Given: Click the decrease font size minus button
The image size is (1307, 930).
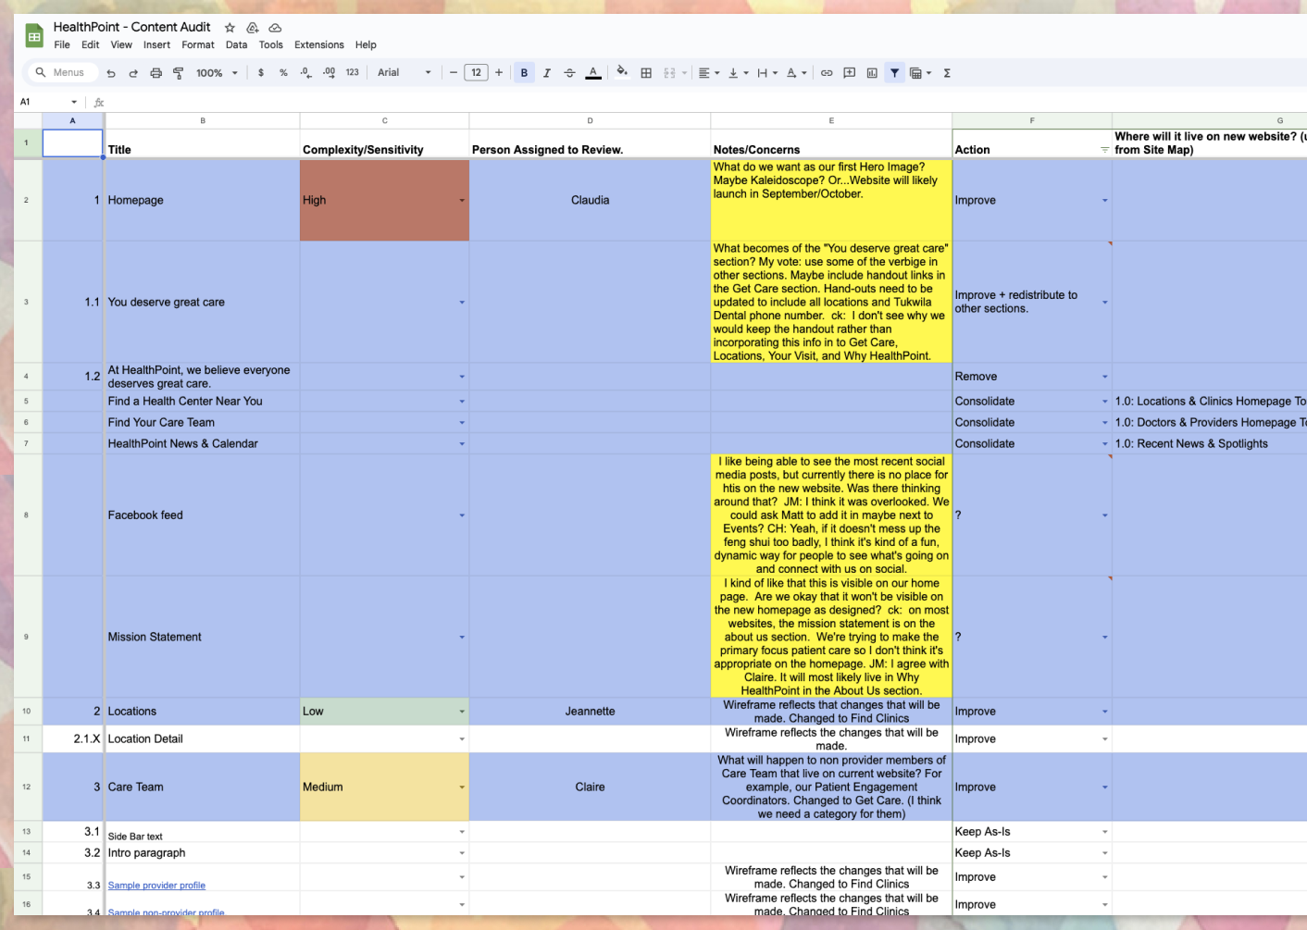Looking at the screenshot, I should tap(454, 73).
